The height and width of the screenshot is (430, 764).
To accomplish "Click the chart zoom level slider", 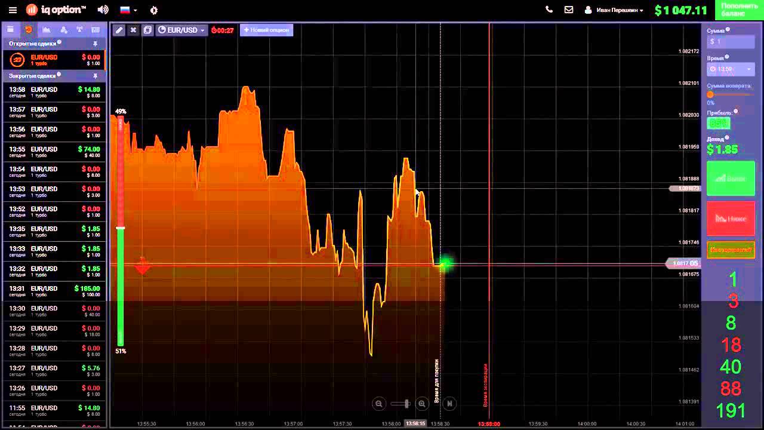I will [x=401, y=404].
